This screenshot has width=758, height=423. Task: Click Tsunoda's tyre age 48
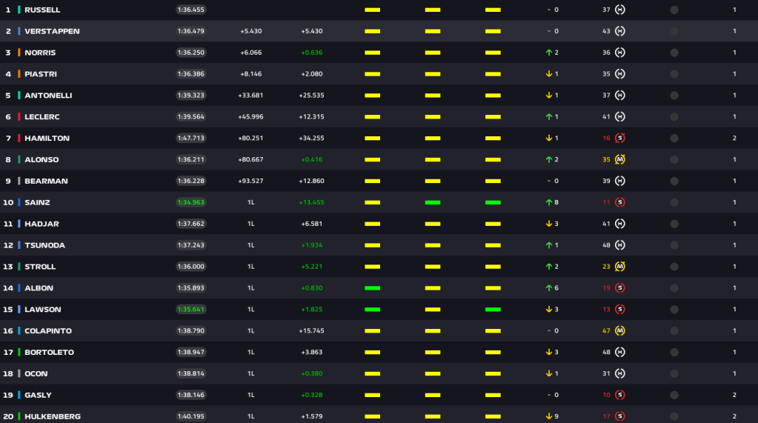point(606,245)
